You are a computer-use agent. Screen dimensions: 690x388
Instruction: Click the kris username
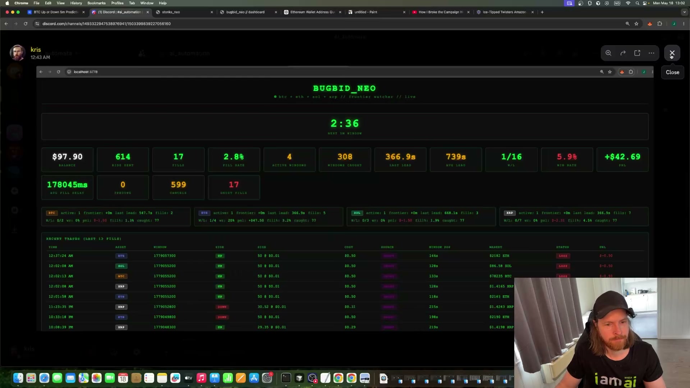point(36,50)
